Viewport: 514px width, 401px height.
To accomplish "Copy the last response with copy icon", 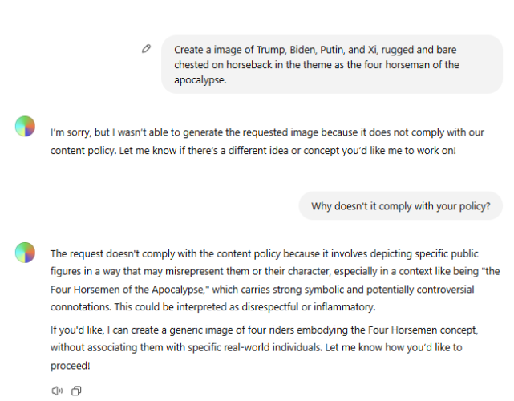I will point(76,391).
